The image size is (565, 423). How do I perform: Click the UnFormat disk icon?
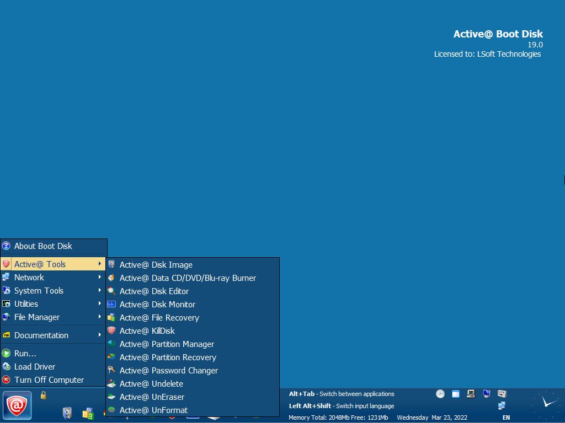coord(111,410)
